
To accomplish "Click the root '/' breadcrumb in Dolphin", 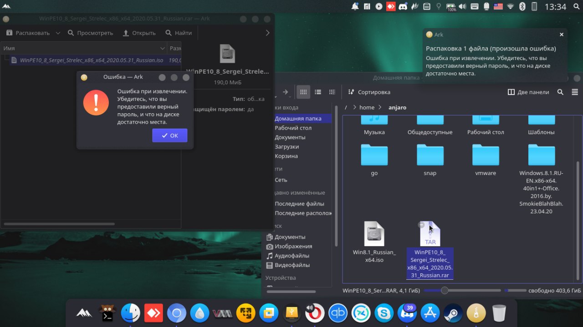I will [346, 107].
